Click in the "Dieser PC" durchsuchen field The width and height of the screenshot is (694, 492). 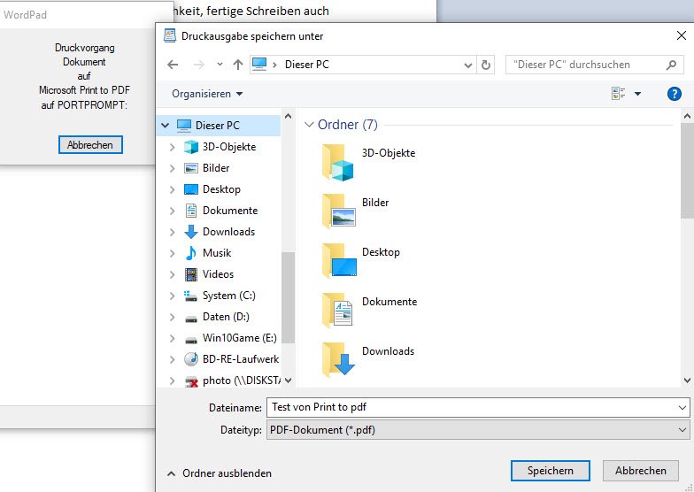[595, 65]
